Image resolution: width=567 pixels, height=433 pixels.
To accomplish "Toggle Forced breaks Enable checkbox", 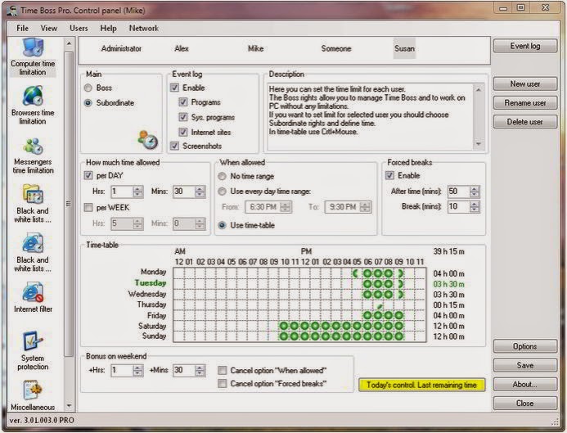I will coord(389,175).
